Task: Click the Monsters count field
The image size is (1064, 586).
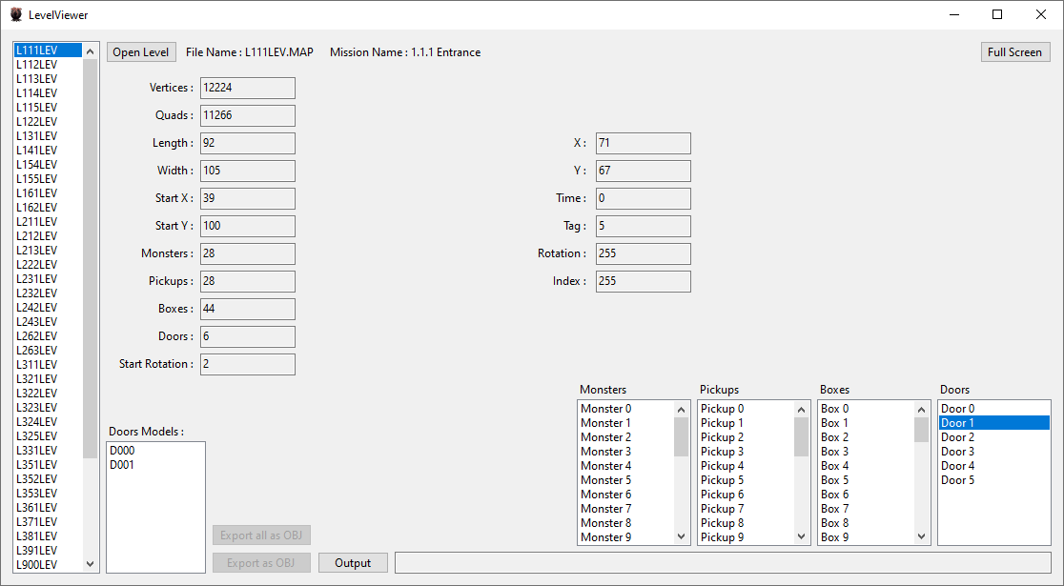Action: pyautogui.click(x=248, y=253)
